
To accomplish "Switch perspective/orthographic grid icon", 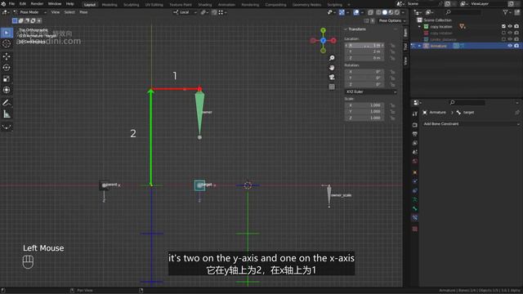I will 332,87.
